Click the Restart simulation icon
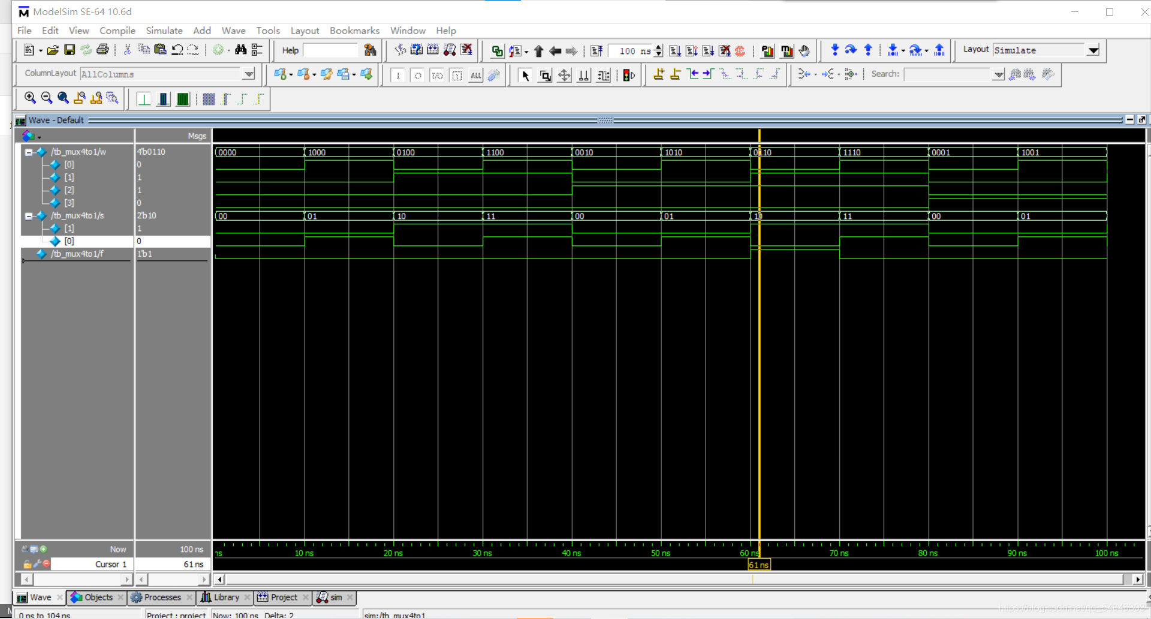The image size is (1151, 619). pos(596,51)
